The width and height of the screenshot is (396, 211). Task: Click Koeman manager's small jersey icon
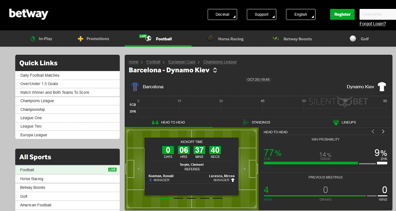click(150, 180)
